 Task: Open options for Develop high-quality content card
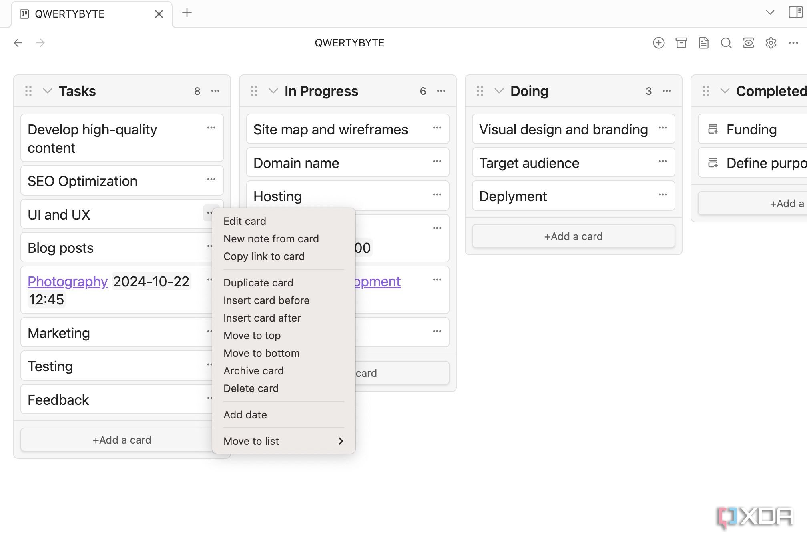click(211, 128)
